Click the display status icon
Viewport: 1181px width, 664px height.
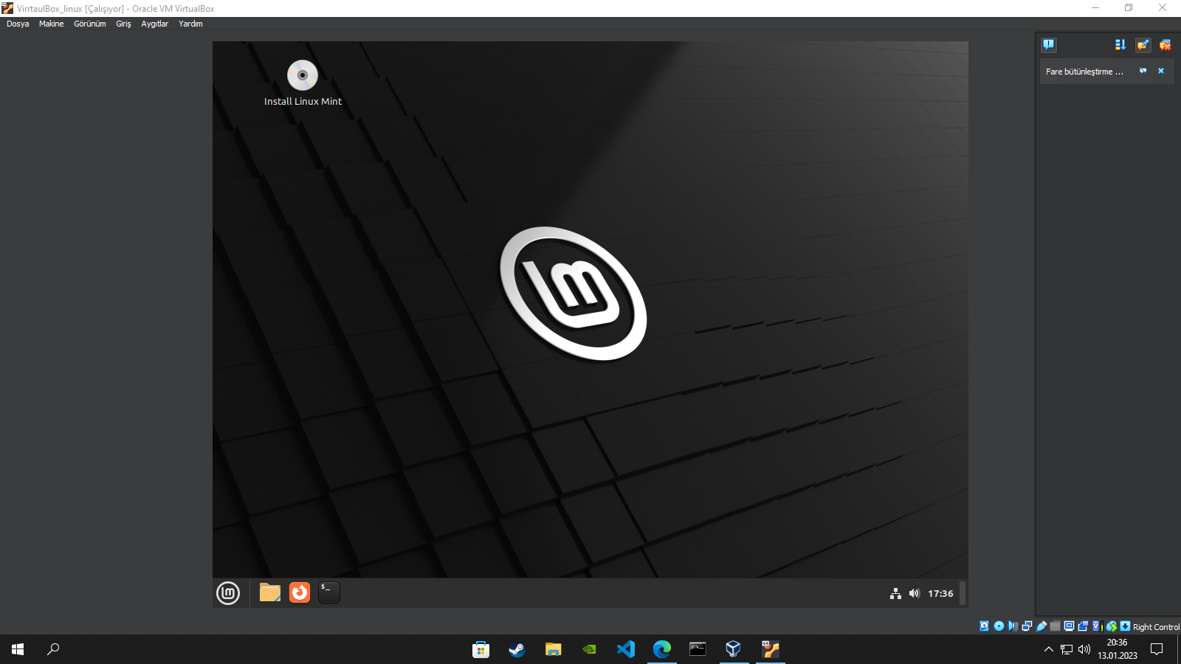1069,626
